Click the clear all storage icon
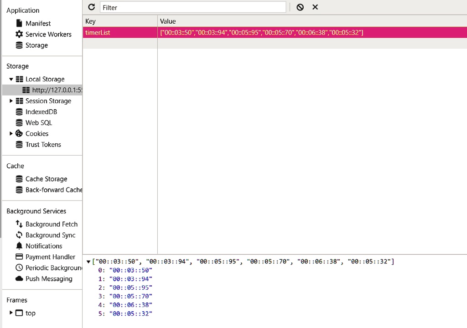Screen dimensions: 467x328 pyautogui.click(x=300, y=7)
